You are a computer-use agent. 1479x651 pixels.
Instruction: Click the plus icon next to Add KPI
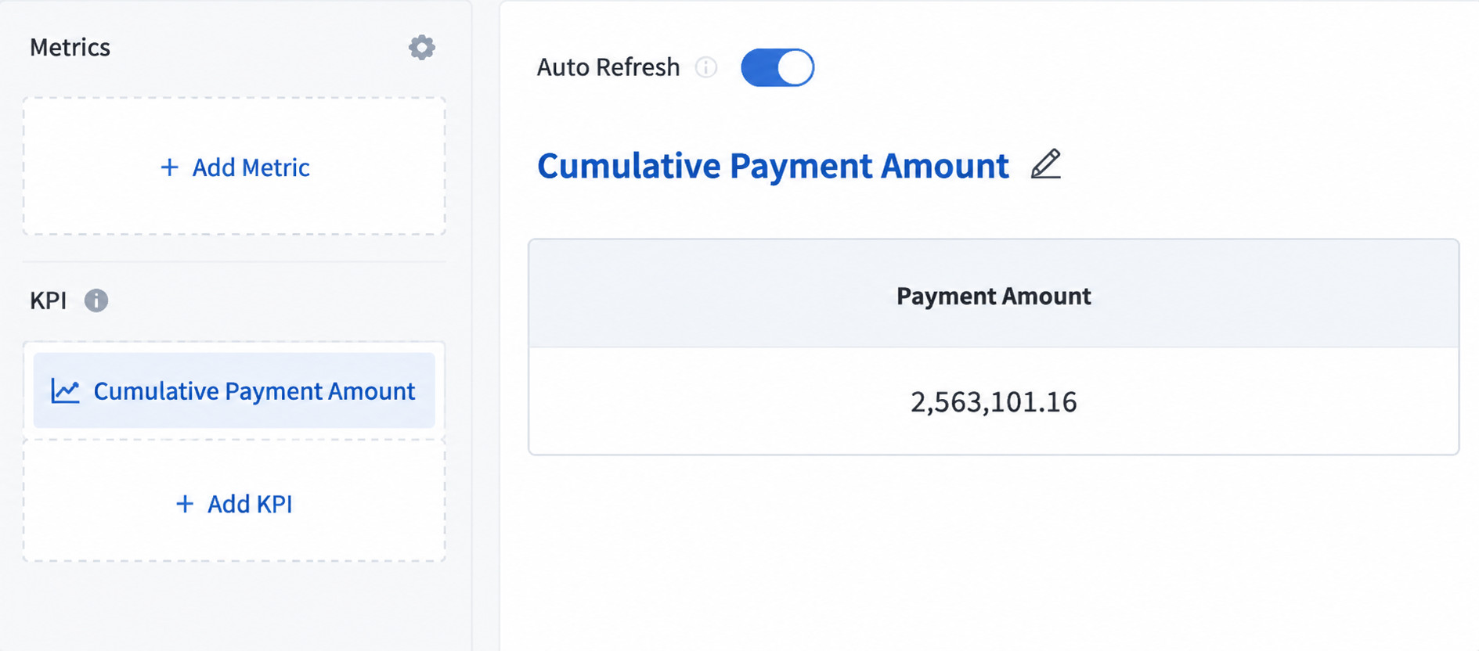pyautogui.click(x=185, y=504)
